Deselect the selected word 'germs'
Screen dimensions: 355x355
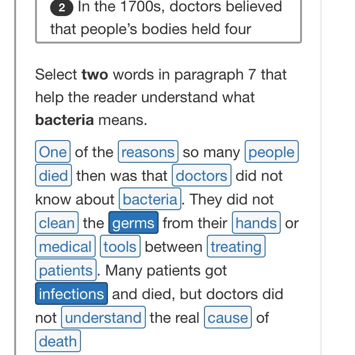[x=133, y=222]
